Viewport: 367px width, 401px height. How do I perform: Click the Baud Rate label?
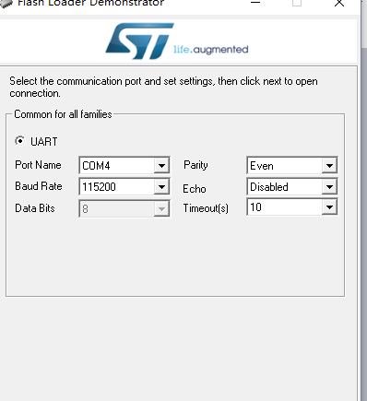coord(39,186)
